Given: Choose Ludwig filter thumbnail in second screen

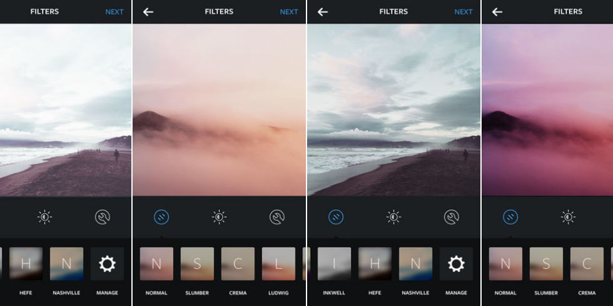Looking at the screenshot, I should 278,264.
